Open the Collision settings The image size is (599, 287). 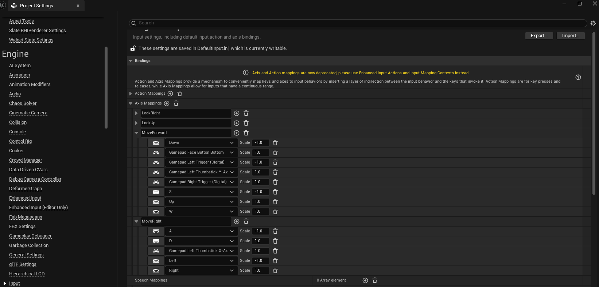coord(18,122)
